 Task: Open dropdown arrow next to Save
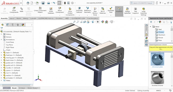coord(46,3)
